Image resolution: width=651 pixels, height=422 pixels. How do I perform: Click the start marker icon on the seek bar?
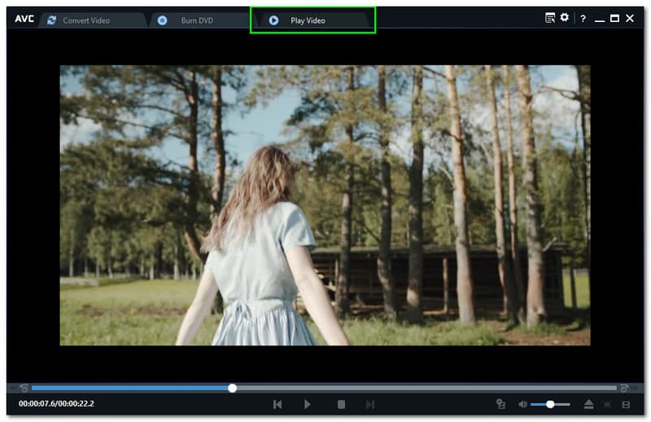24,389
